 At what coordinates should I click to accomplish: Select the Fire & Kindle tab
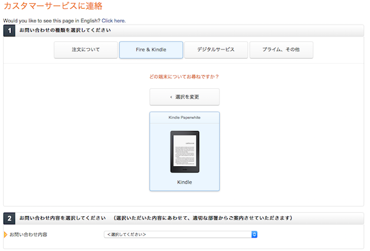pyautogui.click(x=151, y=49)
